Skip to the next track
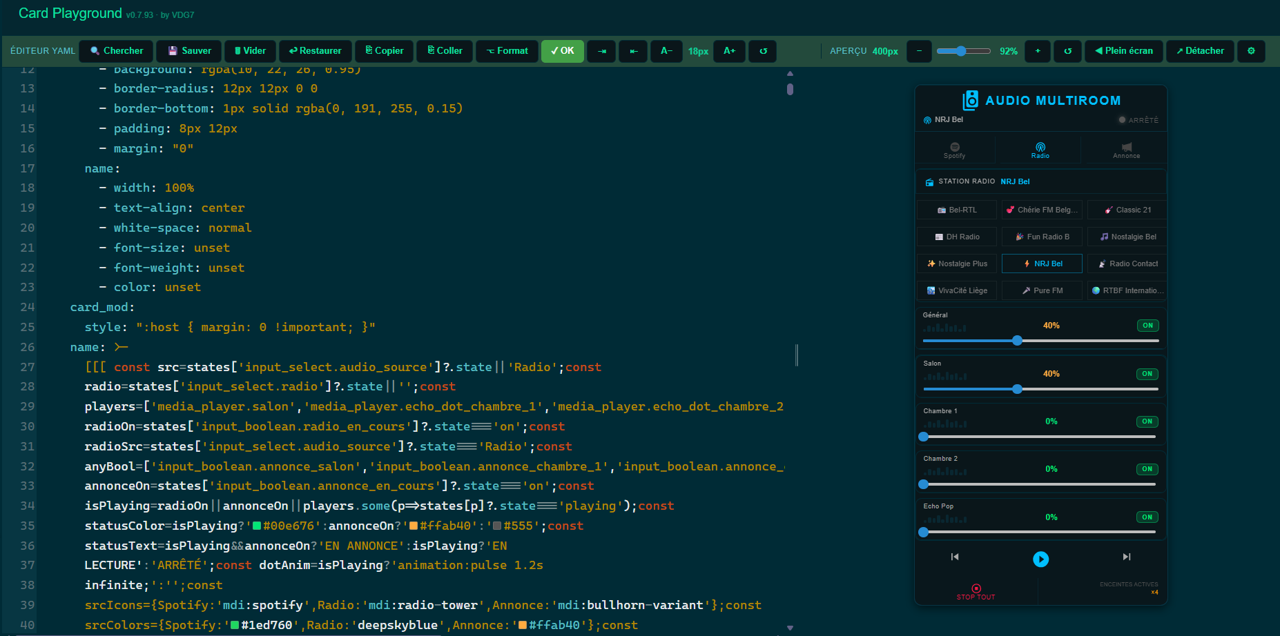 click(x=1126, y=557)
